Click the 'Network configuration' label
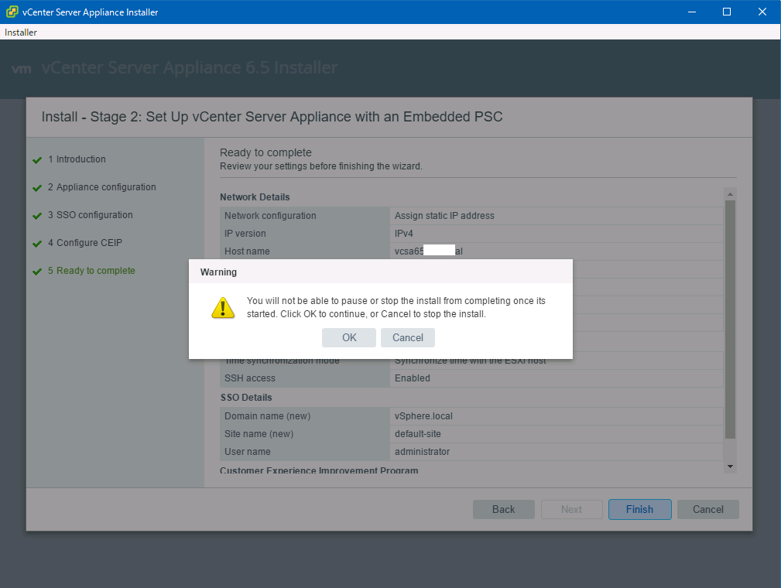 click(x=270, y=216)
